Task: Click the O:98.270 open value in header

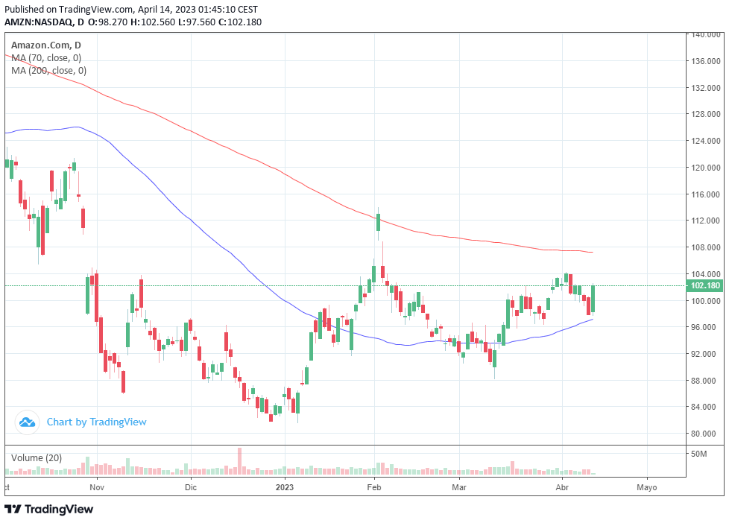Action: (107, 22)
